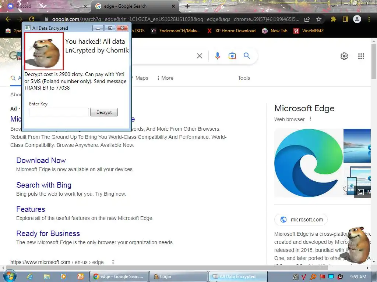Viewport: 377px width, 282px height.
Task: Start Google voice search microphone
Action: [217, 56]
